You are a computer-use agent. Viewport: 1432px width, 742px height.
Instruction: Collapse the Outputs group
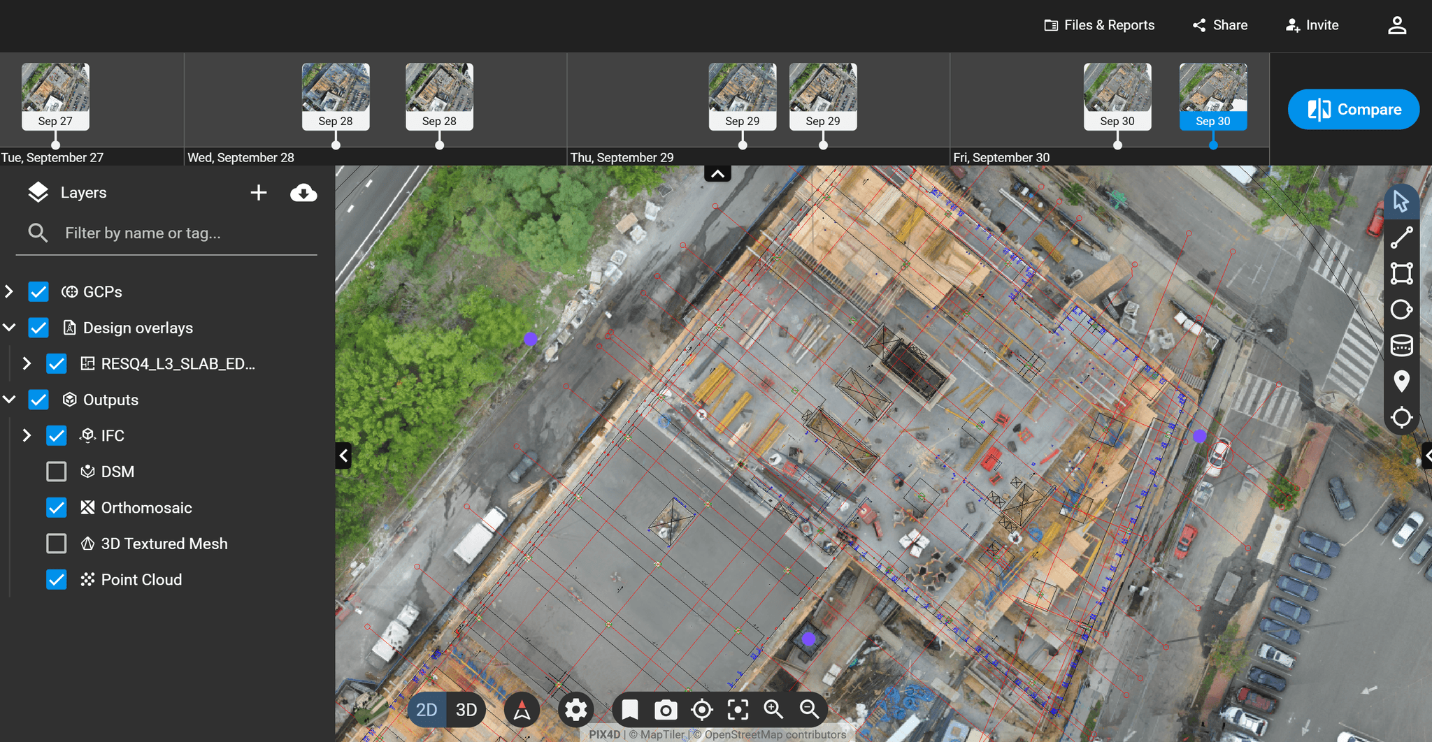point(9,400)
